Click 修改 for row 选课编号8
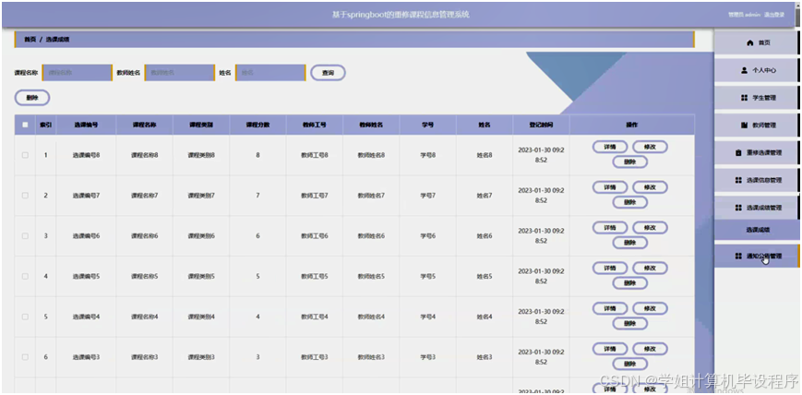Viewport: 802px width, 395px height. [650, 147]
